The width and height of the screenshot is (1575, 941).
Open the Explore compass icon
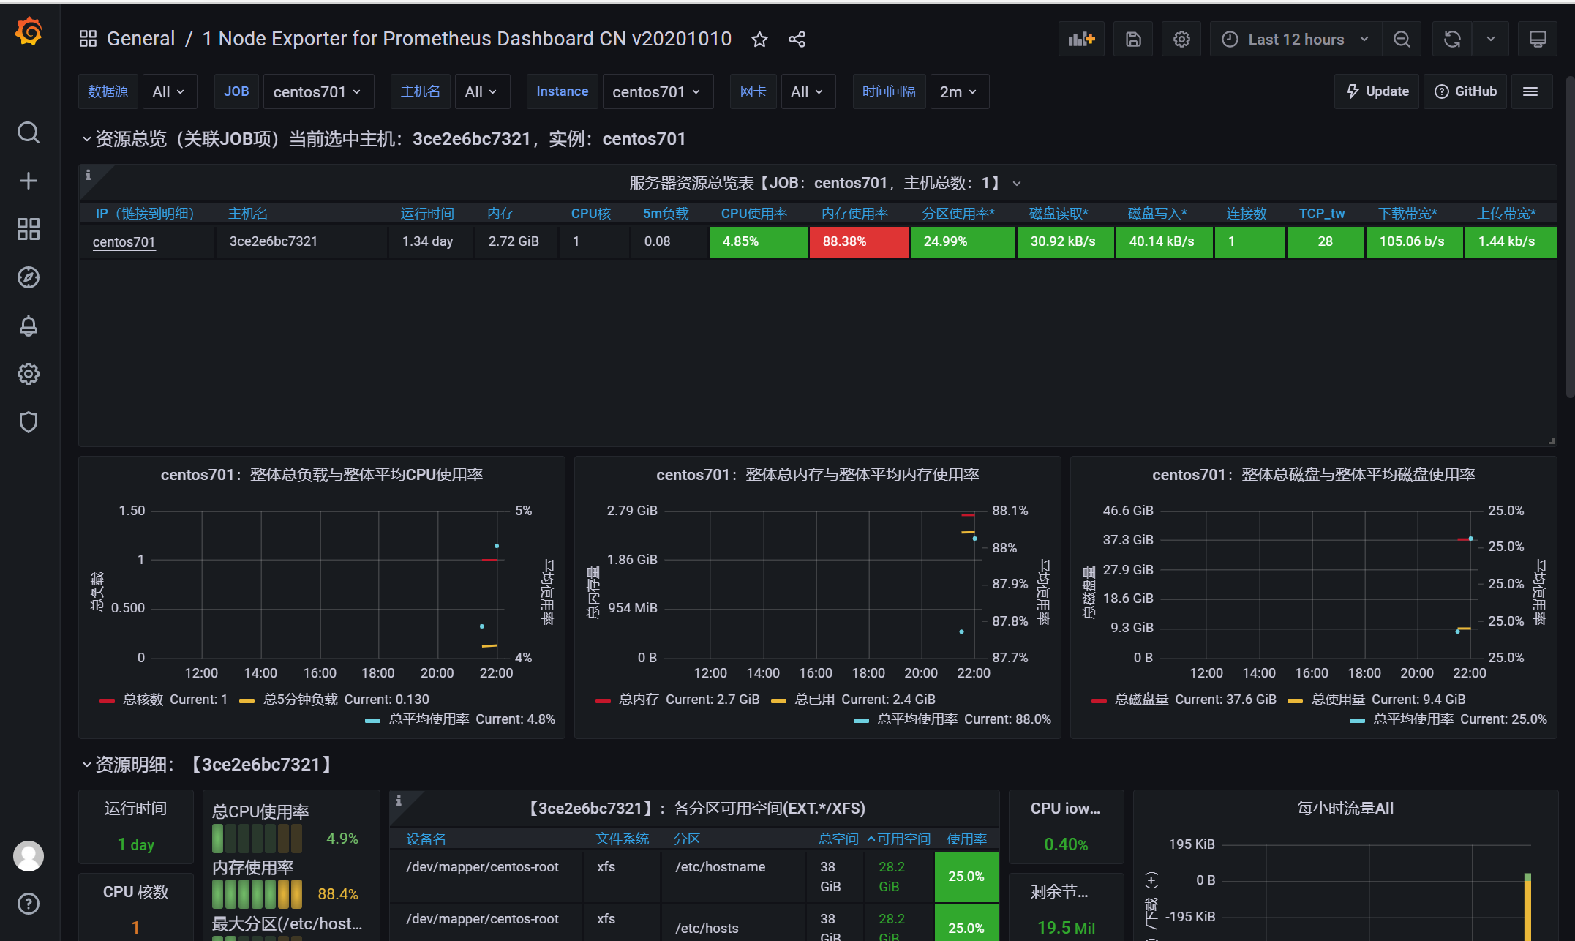pos(29,277)
